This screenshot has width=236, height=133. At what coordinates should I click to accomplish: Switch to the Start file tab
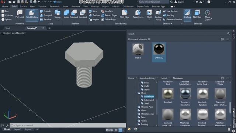[x=7, y=28]
